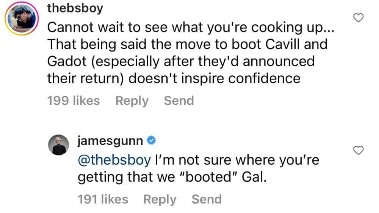Tap the heart on jamesgunn's reply
The image size is (379, 213).
coord(358,151)
